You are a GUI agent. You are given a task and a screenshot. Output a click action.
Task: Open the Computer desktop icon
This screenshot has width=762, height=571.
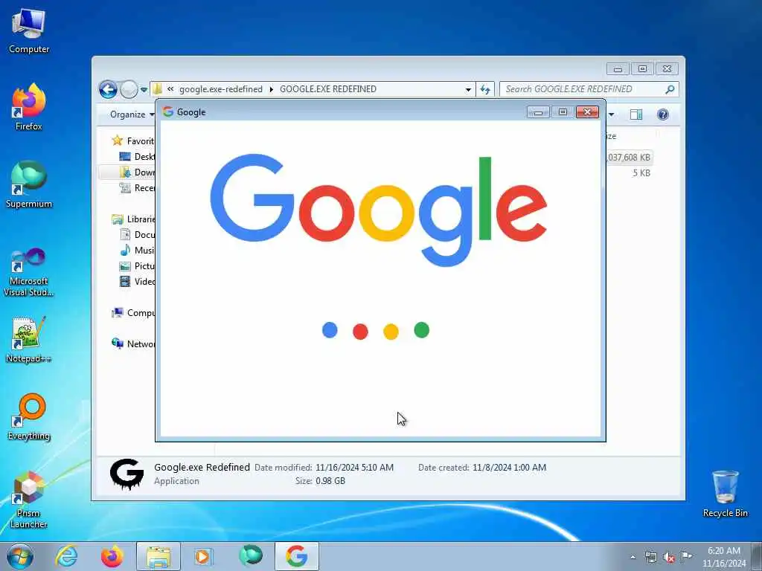29,31
